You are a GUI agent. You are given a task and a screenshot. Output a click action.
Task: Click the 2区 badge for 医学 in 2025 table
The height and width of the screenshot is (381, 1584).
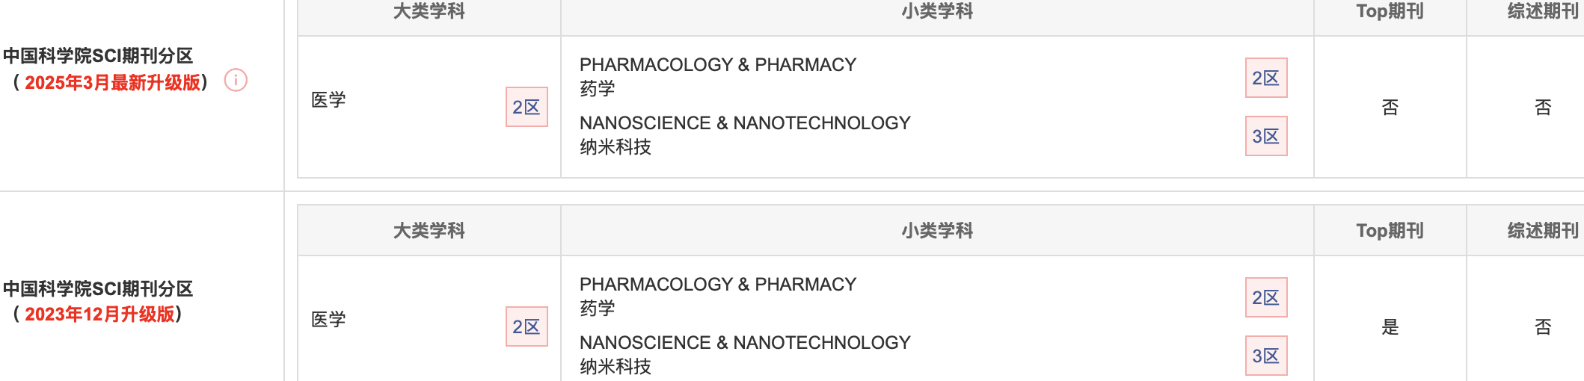[x=527, y=107]
